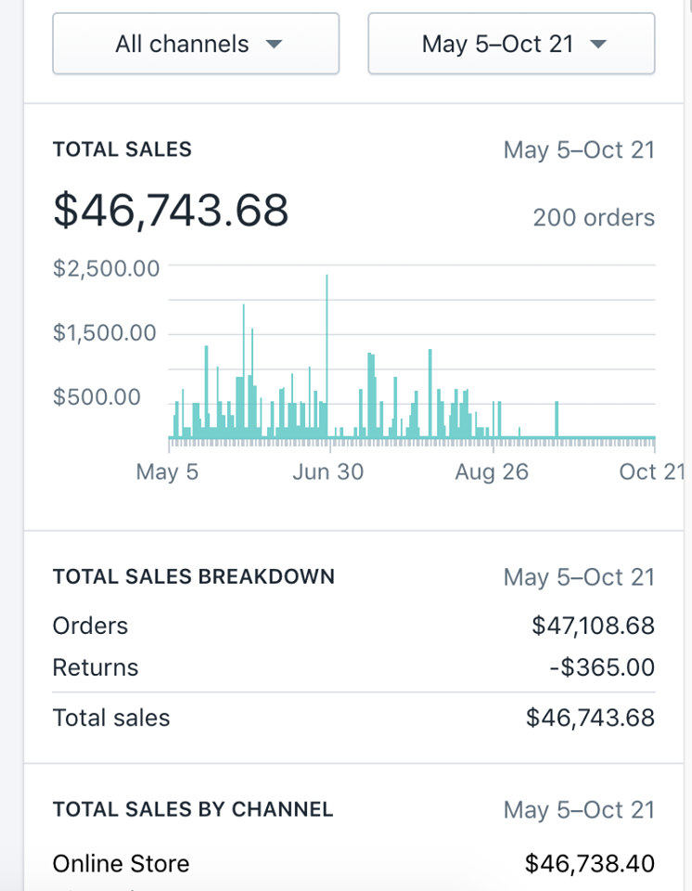Click the $2,500.00 y-axis label
This screenshot has height=891, width=692.
[106, 268]
